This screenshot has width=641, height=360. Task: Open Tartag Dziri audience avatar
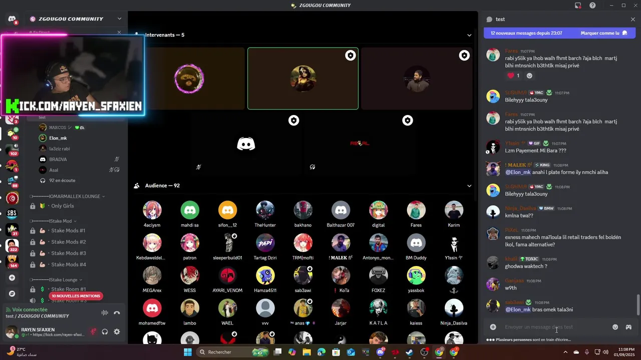[x=265, y=243]
